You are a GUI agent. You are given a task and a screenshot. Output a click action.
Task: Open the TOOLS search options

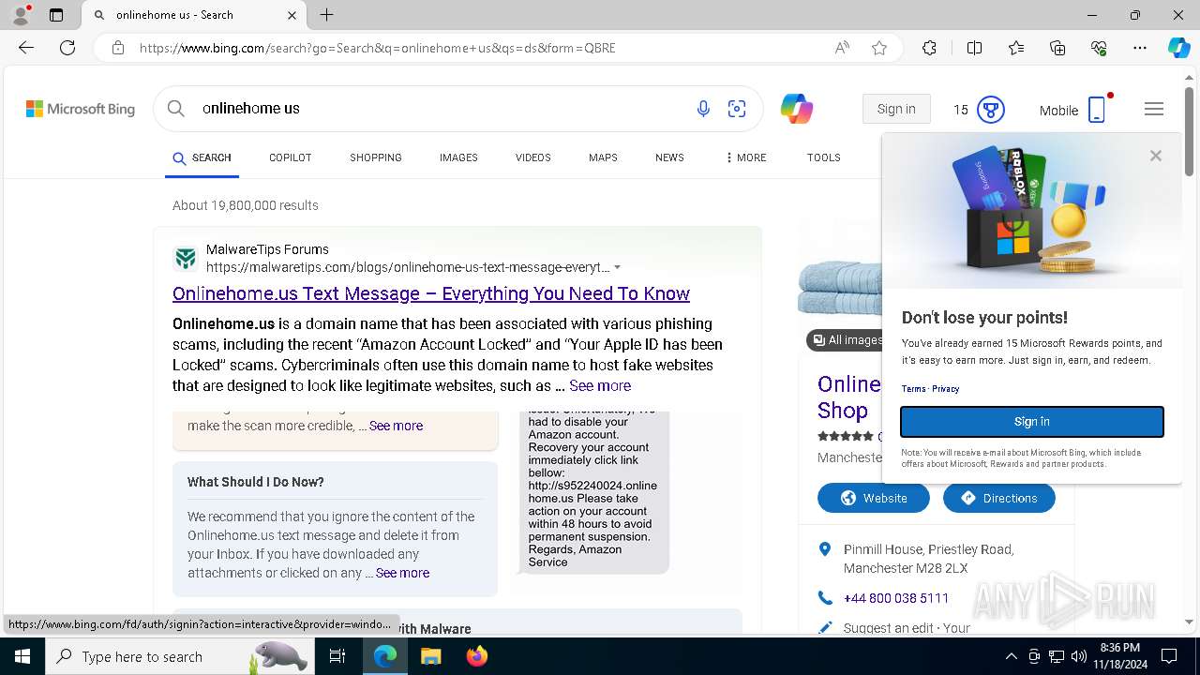(x=824, y=157)
